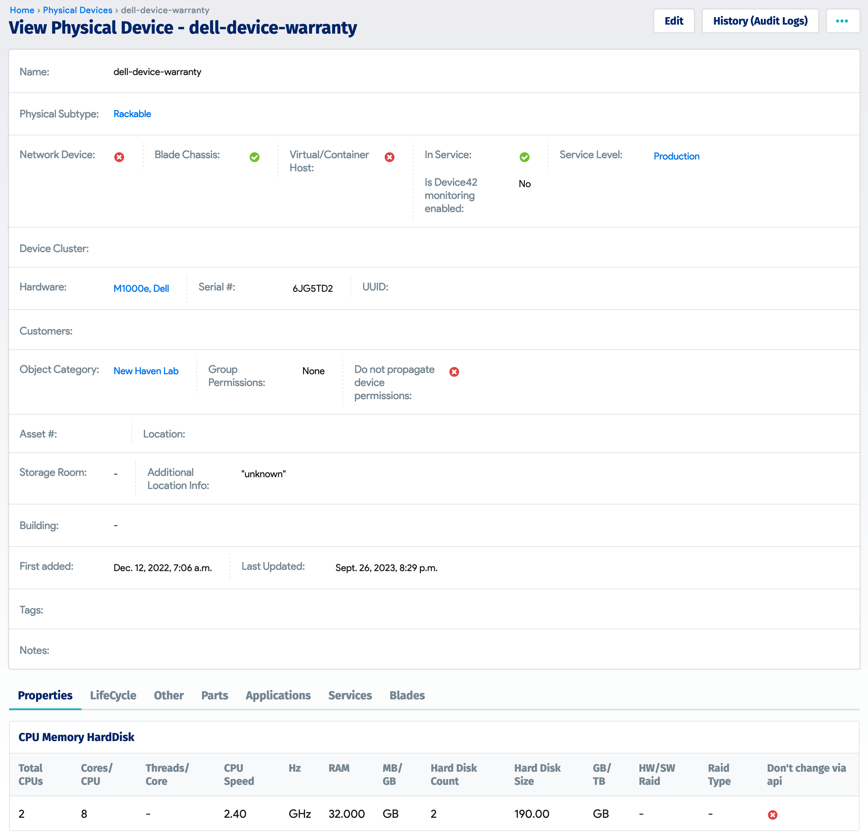This screenshot has width=868, height=840.
Task: View the Blades tab
Action: click(x=406, y=695)
